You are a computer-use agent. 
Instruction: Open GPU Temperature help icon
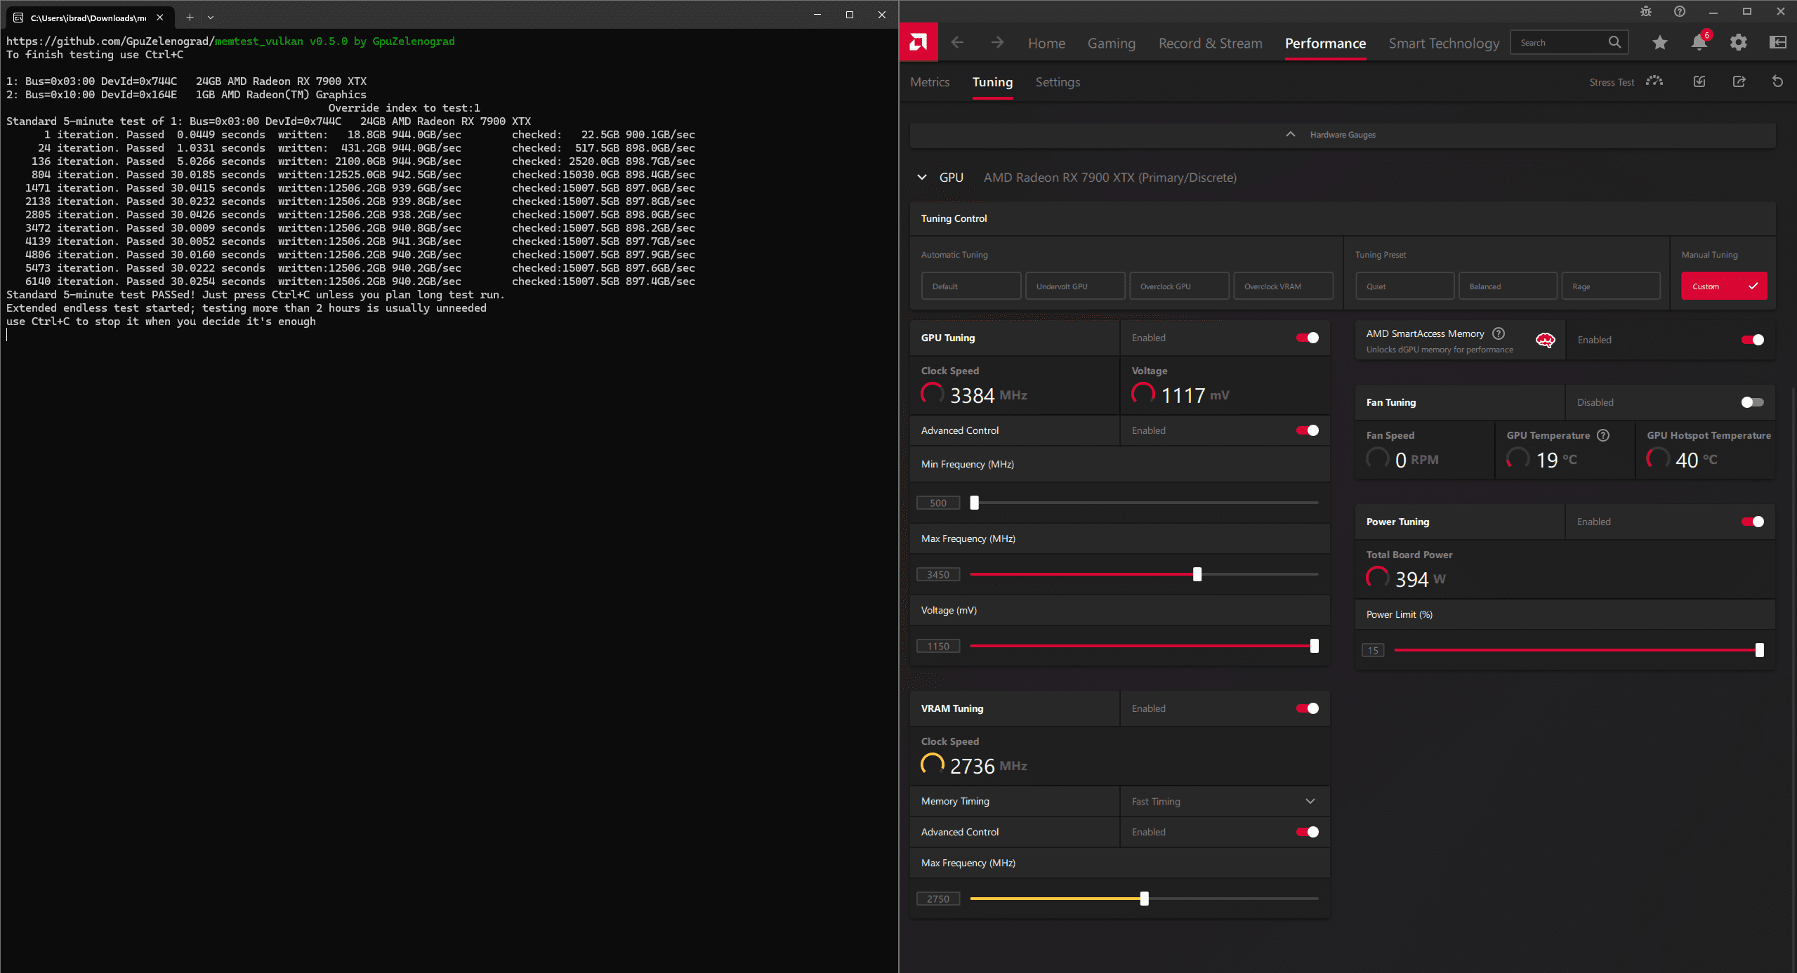[1603, 435]
